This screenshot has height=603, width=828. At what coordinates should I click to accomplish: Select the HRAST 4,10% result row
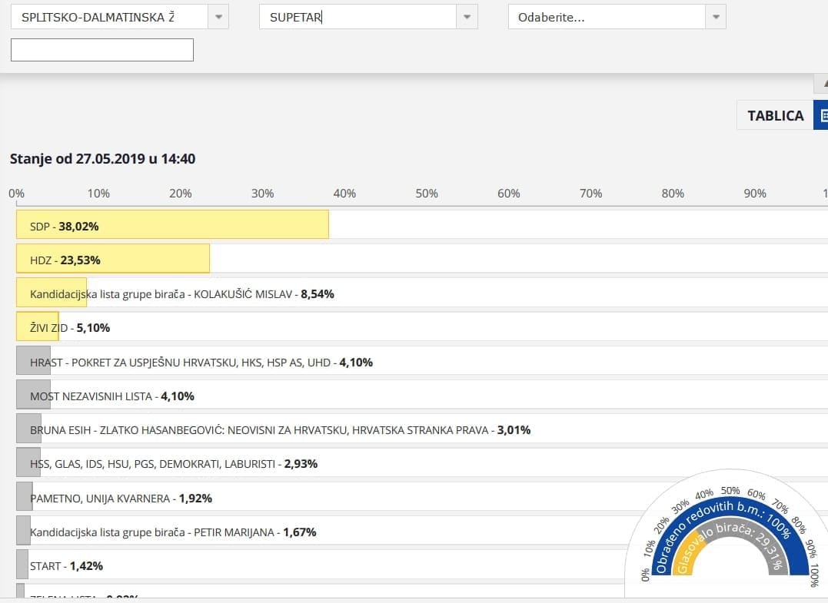[x=201, y=362]
